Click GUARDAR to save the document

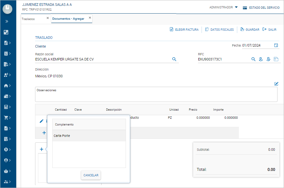[250, 29]
